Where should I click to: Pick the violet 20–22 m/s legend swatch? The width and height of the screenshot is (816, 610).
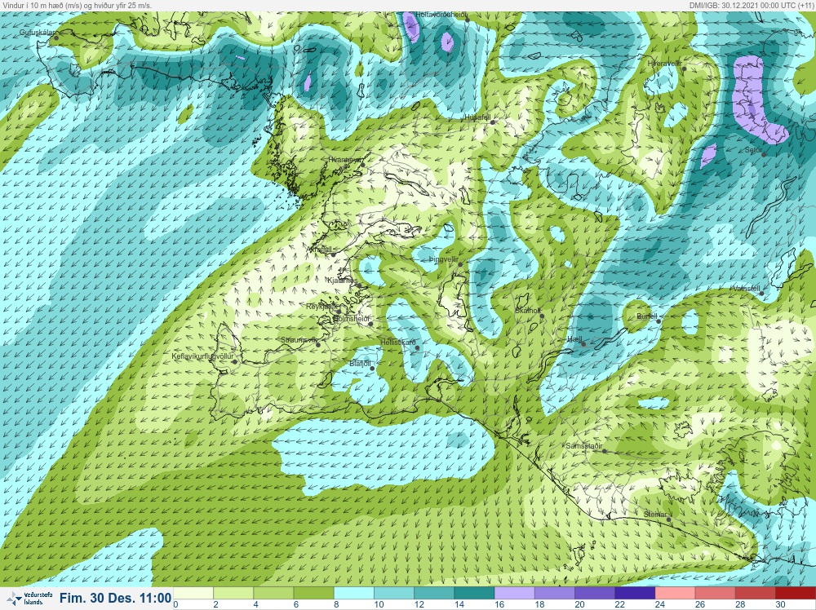pyautogui.click(x=594, y=594)
